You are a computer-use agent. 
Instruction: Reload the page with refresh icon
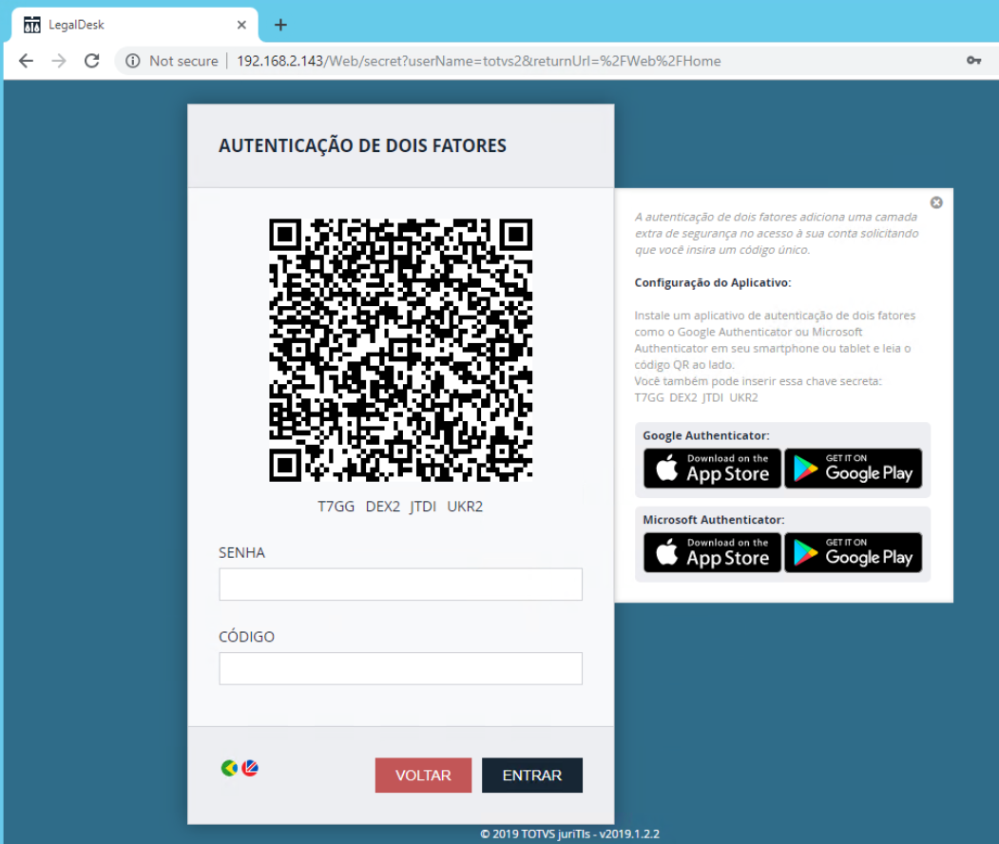point(92,61)
